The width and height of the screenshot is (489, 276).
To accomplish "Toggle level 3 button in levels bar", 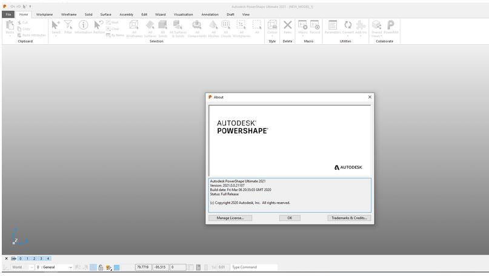I will click(x=41, y=258).
